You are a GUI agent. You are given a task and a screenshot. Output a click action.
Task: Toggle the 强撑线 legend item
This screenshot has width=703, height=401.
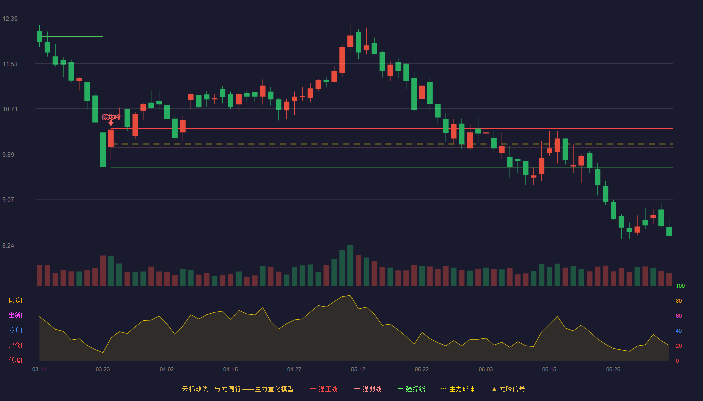[x=411, y=389]
